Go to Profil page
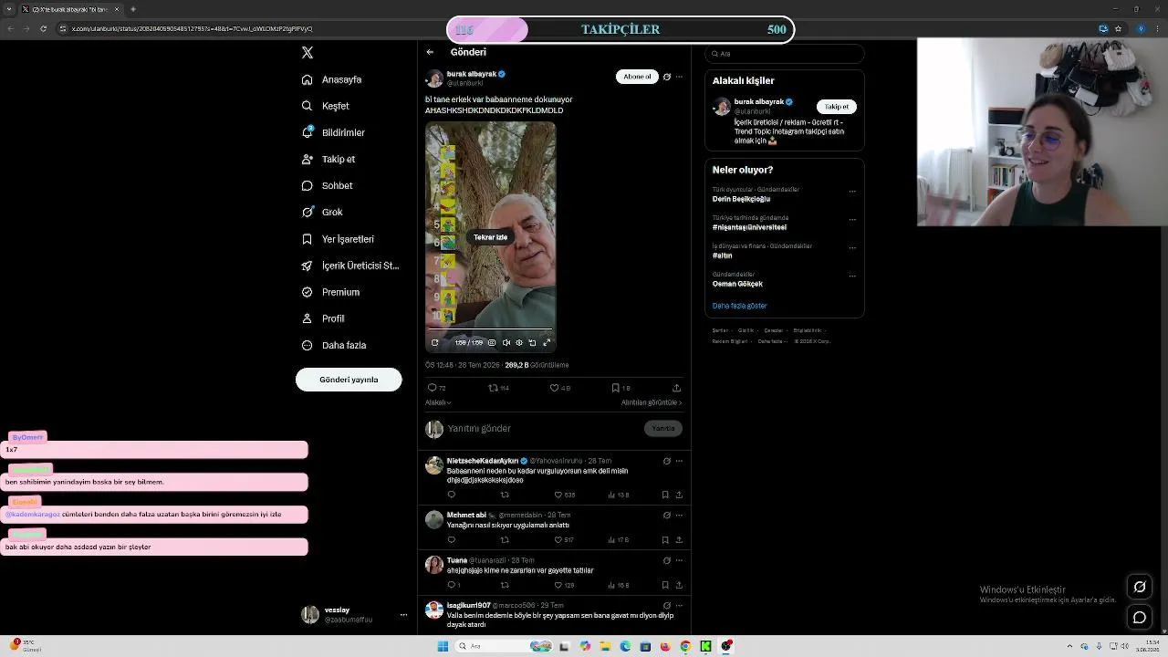Screen dimensions: 1168x657 pos(323,318)
